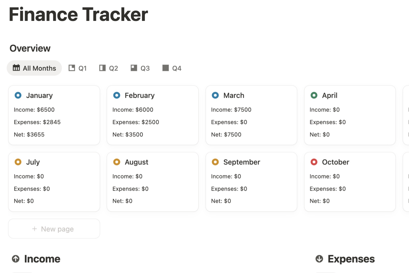
Task: Click the Overview heading text
Action: coord(30,48)
